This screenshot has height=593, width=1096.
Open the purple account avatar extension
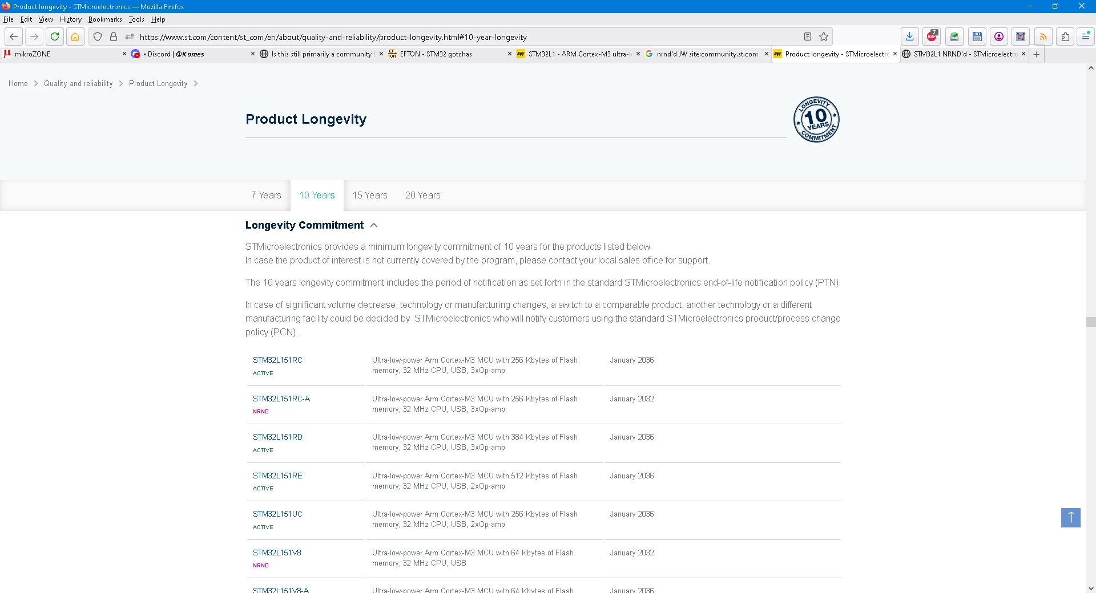coord(999,36)
